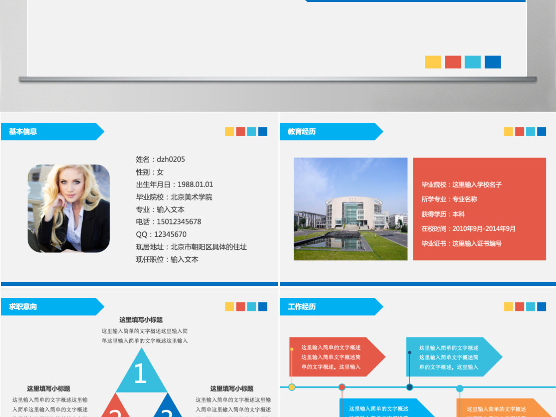
Task: Click the red square on the 基本信息 slide
Action: click(240, 132)
